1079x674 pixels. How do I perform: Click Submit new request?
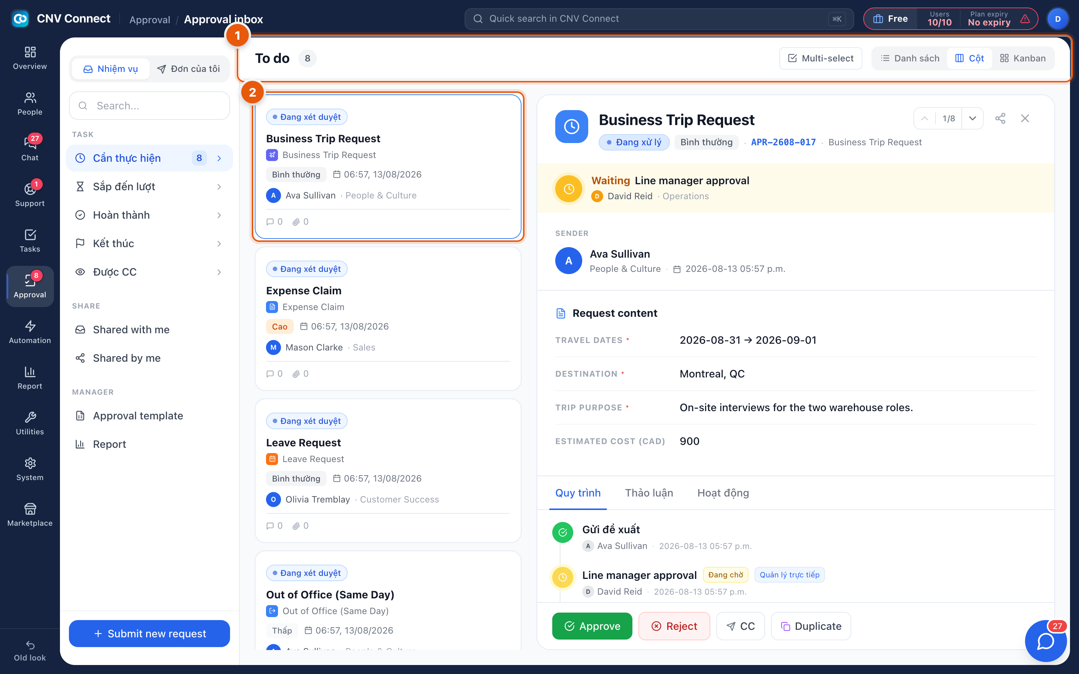149,634
